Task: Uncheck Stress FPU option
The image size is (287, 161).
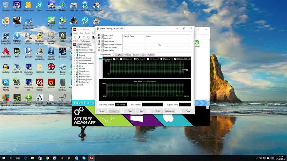Action: (x=102, y=38)
